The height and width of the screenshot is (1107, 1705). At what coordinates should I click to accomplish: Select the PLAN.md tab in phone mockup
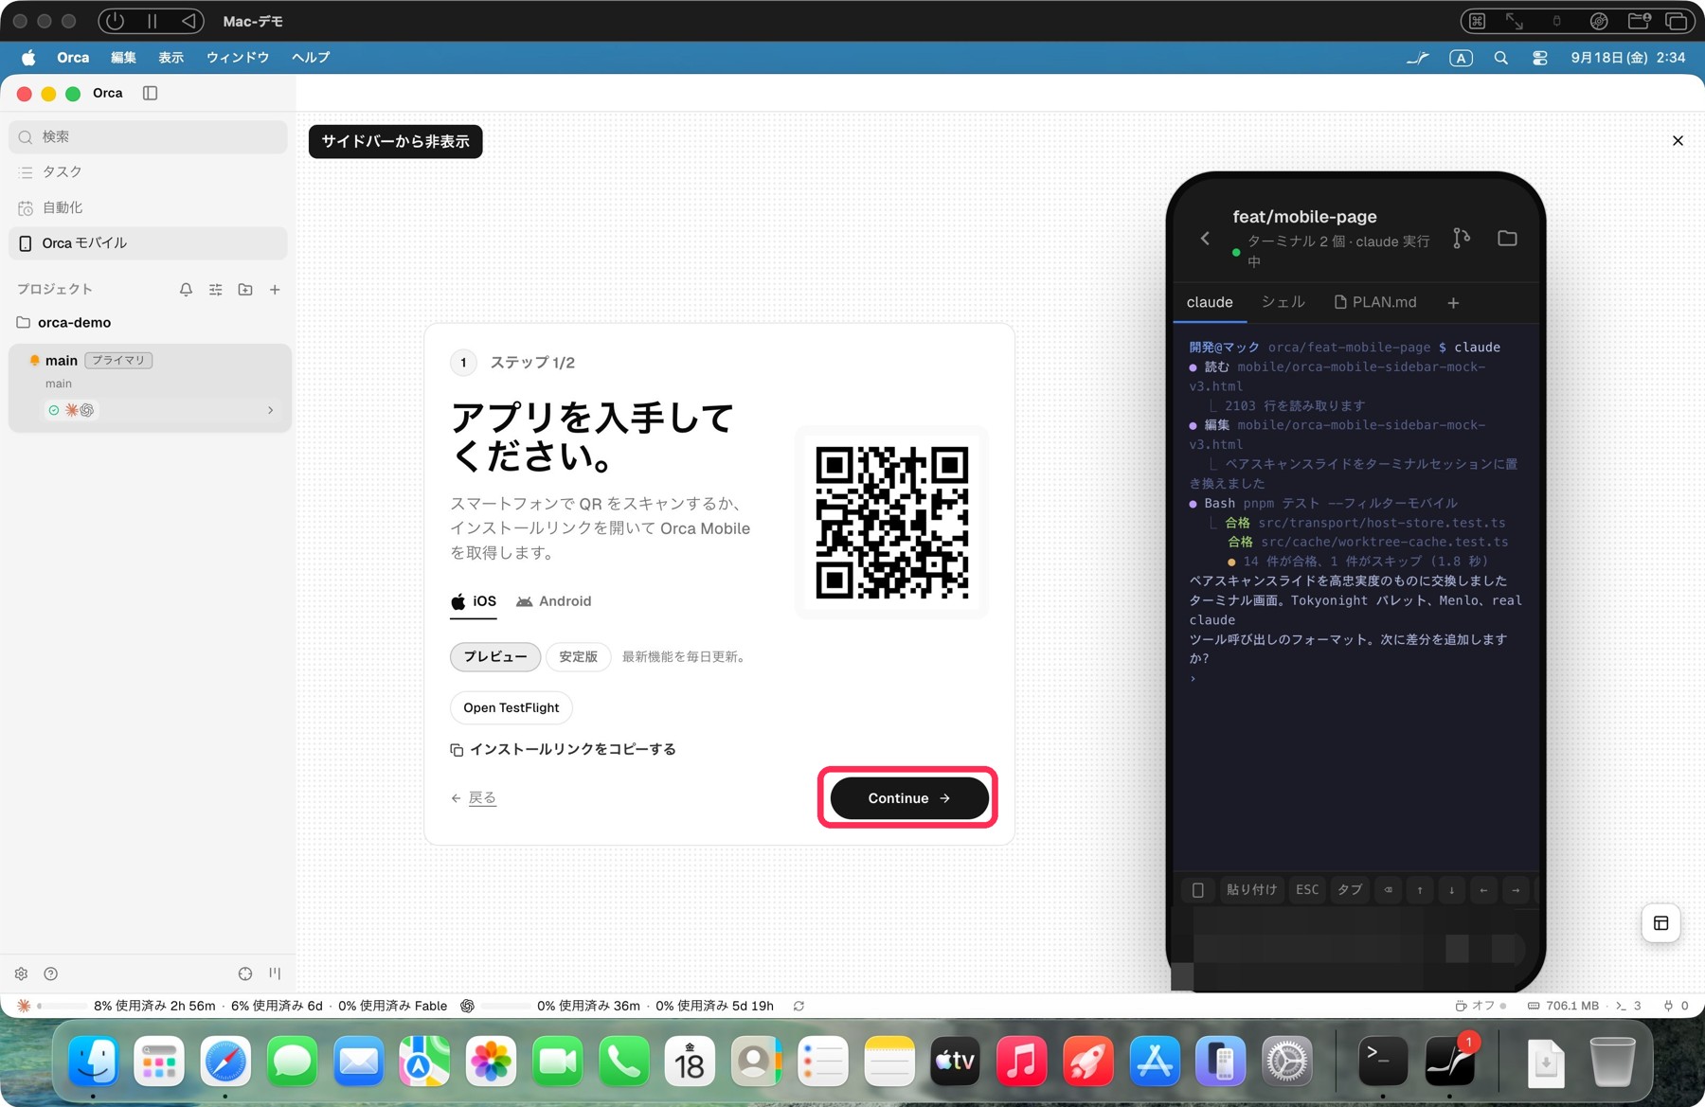[x=1375, y=302]
